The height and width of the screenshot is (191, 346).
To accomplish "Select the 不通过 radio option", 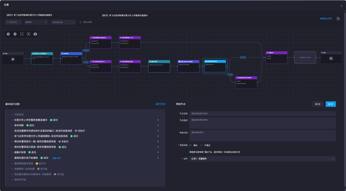I will pos(201,145).
